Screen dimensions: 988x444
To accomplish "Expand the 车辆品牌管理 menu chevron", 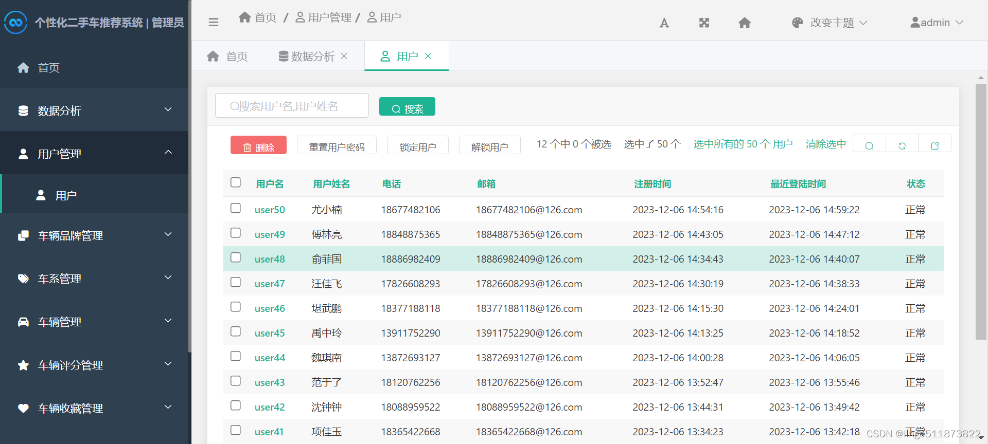I will 168,234.
